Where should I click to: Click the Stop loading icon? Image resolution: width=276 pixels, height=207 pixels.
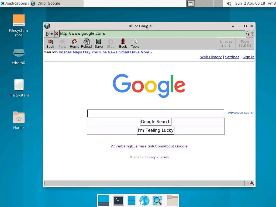pyautogui.click(x=111, y=43)
